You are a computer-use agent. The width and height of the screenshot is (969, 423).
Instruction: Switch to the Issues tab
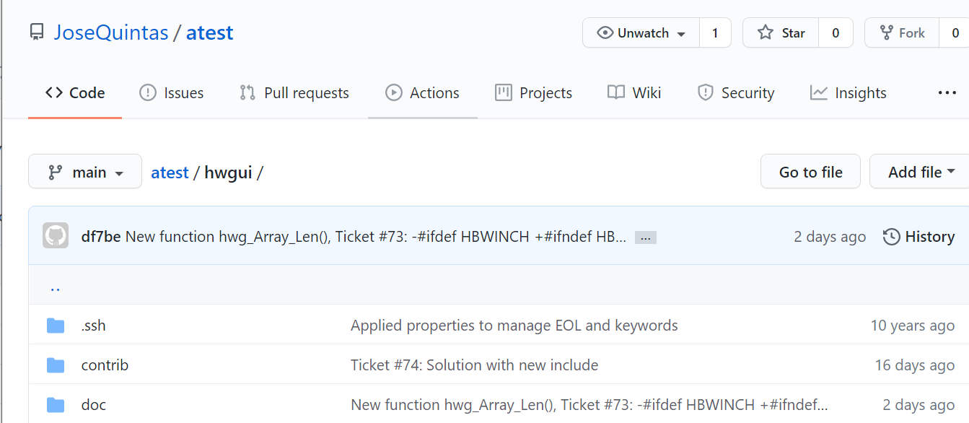(171, 92)
